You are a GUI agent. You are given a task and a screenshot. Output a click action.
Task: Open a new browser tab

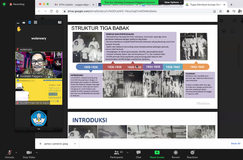pos(231,5)
